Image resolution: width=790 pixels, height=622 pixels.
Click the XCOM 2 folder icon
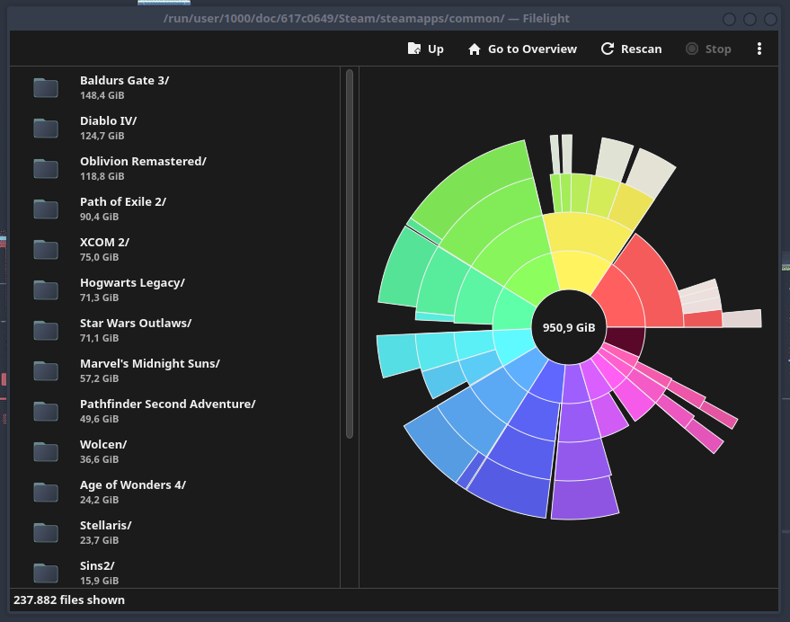tap(46, 249)
